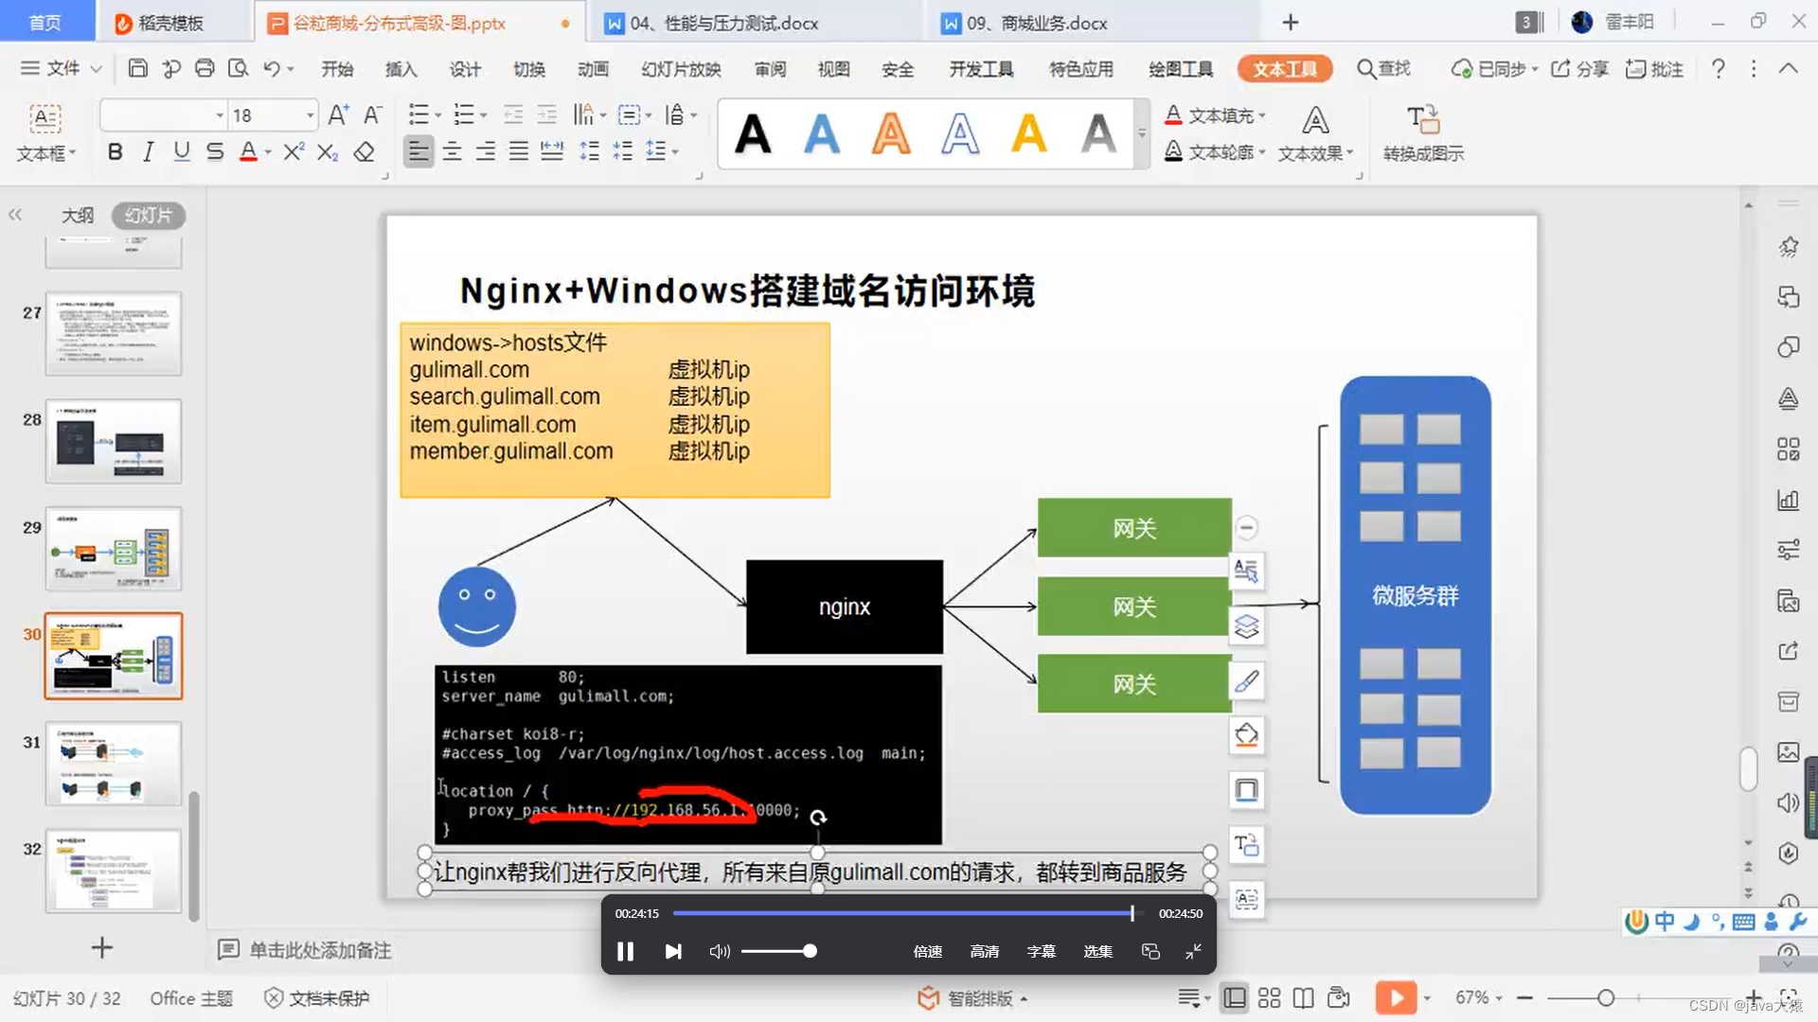Mute the video player speaker icon
Image resolution: width=1818 pixels, height=1022 pixels.
point(719,951)
